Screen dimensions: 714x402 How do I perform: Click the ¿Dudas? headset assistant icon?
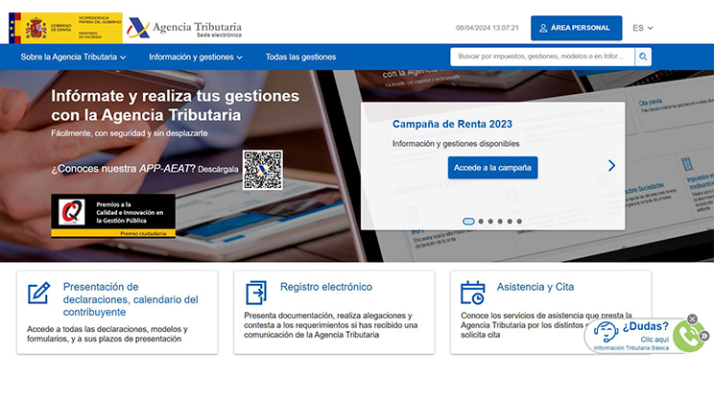606,331
